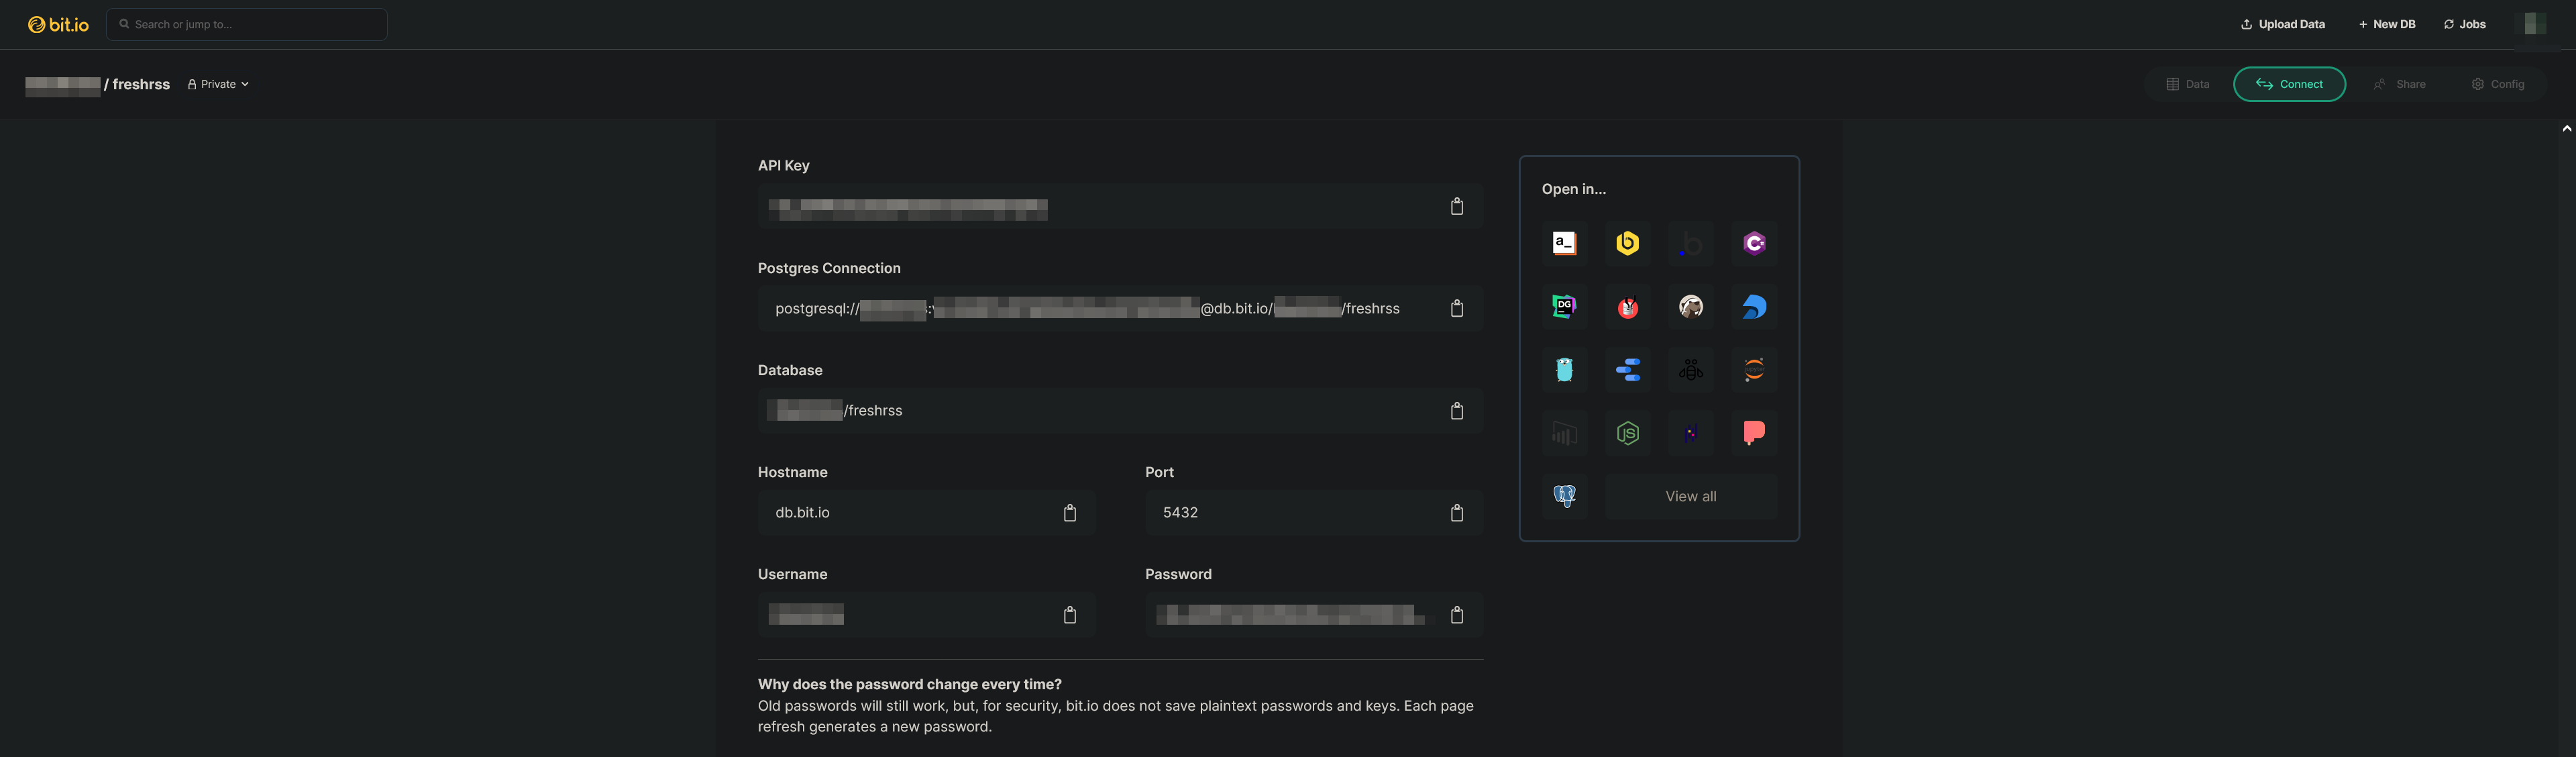Open in Google Data Studio

[x=1627, y=370]
